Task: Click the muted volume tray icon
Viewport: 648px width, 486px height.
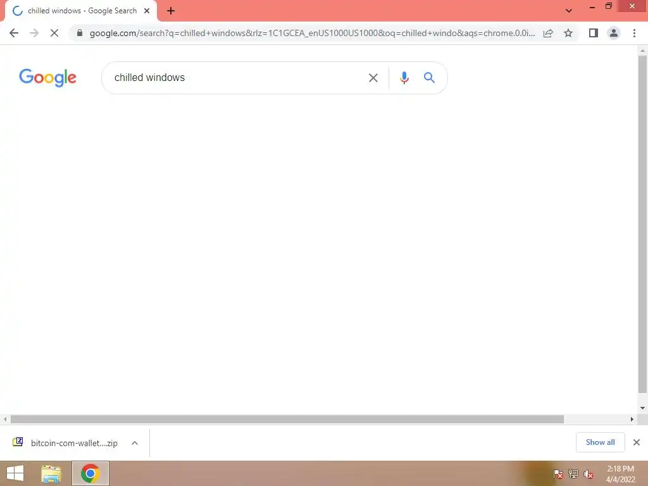Action: 589,474
